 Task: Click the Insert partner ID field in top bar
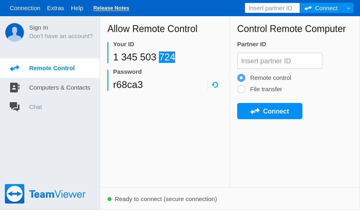coord(272,8)
